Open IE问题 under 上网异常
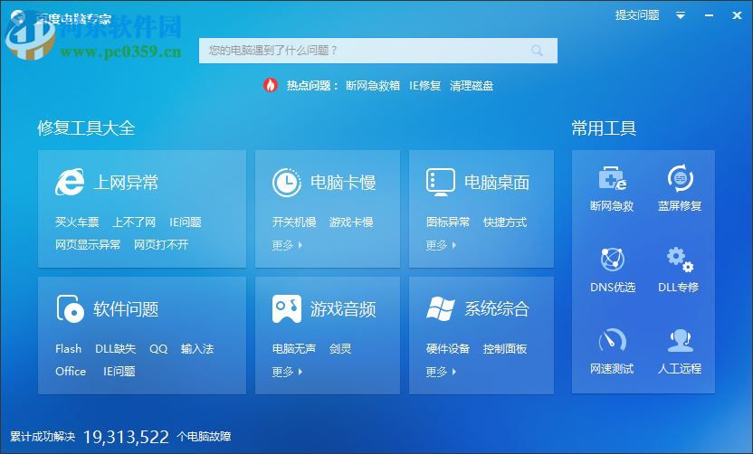This screenshot has width=753, height=454. click(186, 222)
